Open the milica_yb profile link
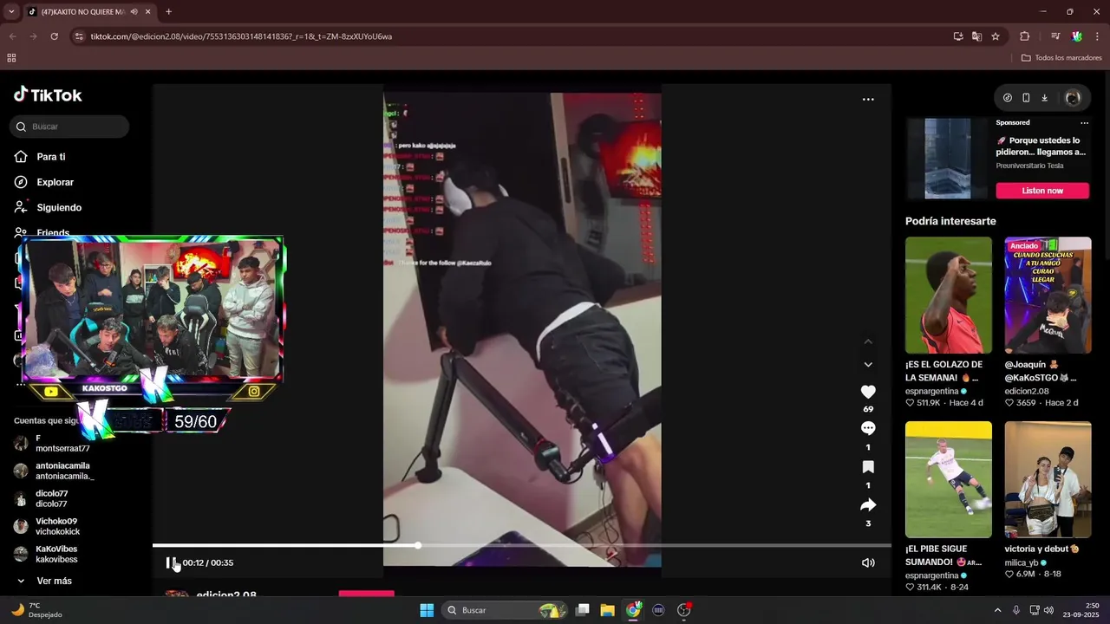This screenshot has height=624, width=1110. (1022, 562)
